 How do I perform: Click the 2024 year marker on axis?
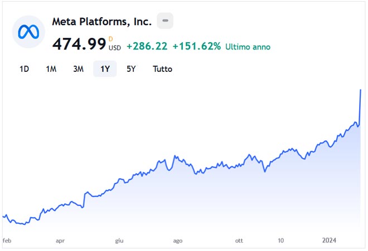click(x=330, y=240)
